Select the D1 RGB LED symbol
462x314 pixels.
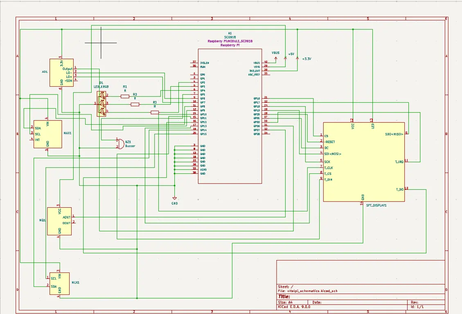point(101,104)
